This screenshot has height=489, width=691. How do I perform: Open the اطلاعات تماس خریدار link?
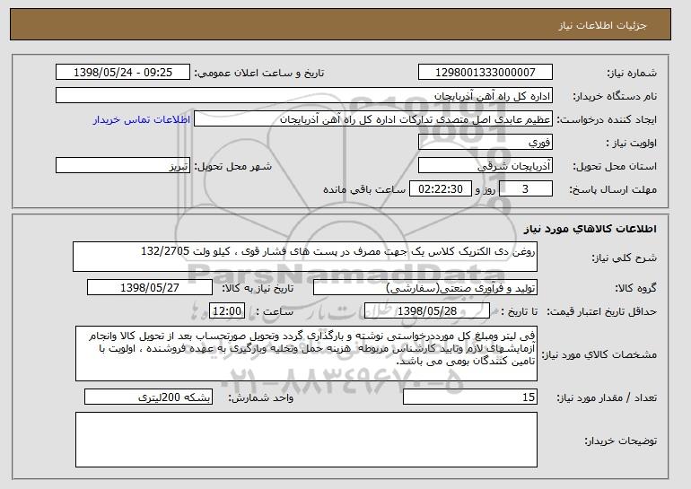click(142, 120)
